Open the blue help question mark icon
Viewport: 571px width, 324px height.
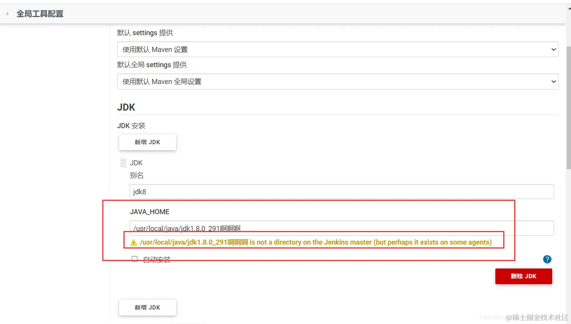[547, 259]
